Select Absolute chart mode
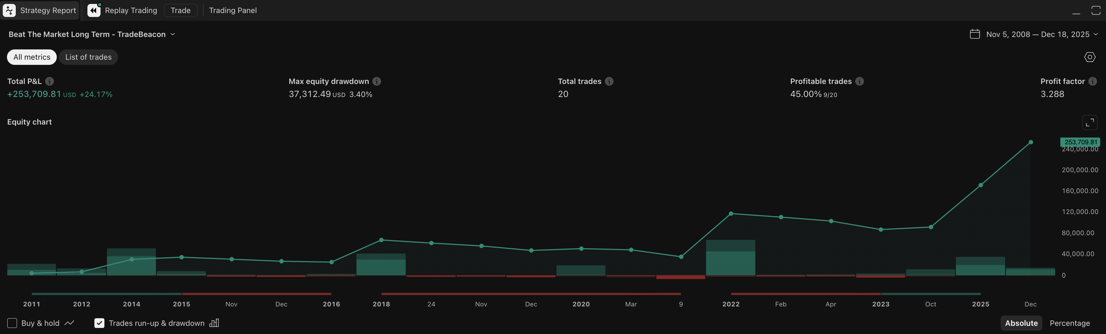The image size is (1106, 334). pyautogui.click(x=1021, y=323)
